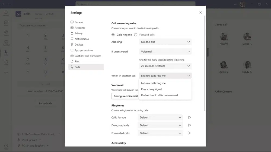This screenshot has height=152, width=271.
Task: Open Chat in Teams left rail
Action: (6, 23)
